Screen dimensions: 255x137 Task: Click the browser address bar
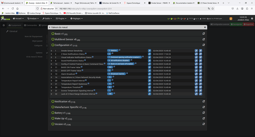[130, 9]
